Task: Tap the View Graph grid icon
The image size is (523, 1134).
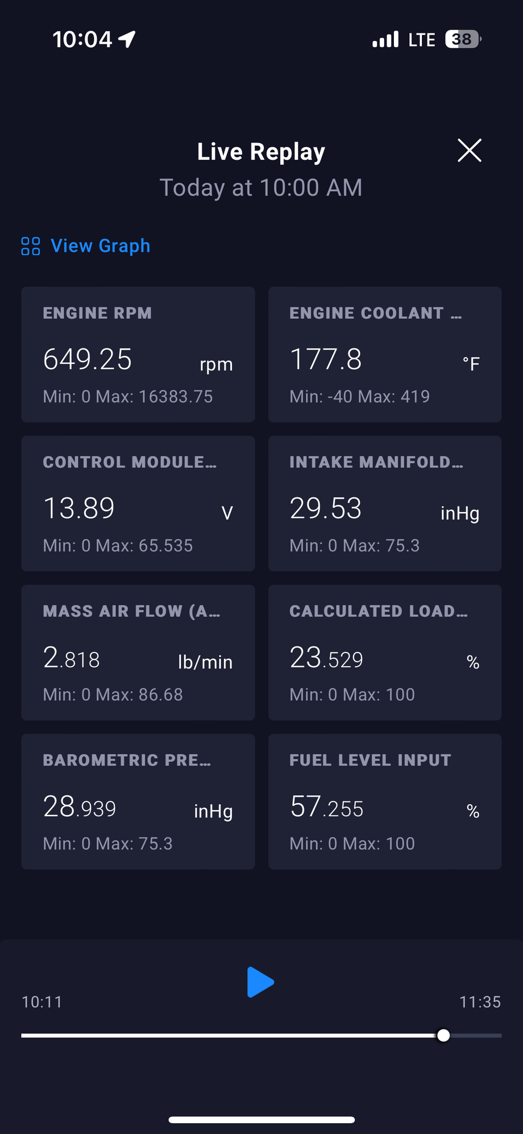Action: coord(31,246)
